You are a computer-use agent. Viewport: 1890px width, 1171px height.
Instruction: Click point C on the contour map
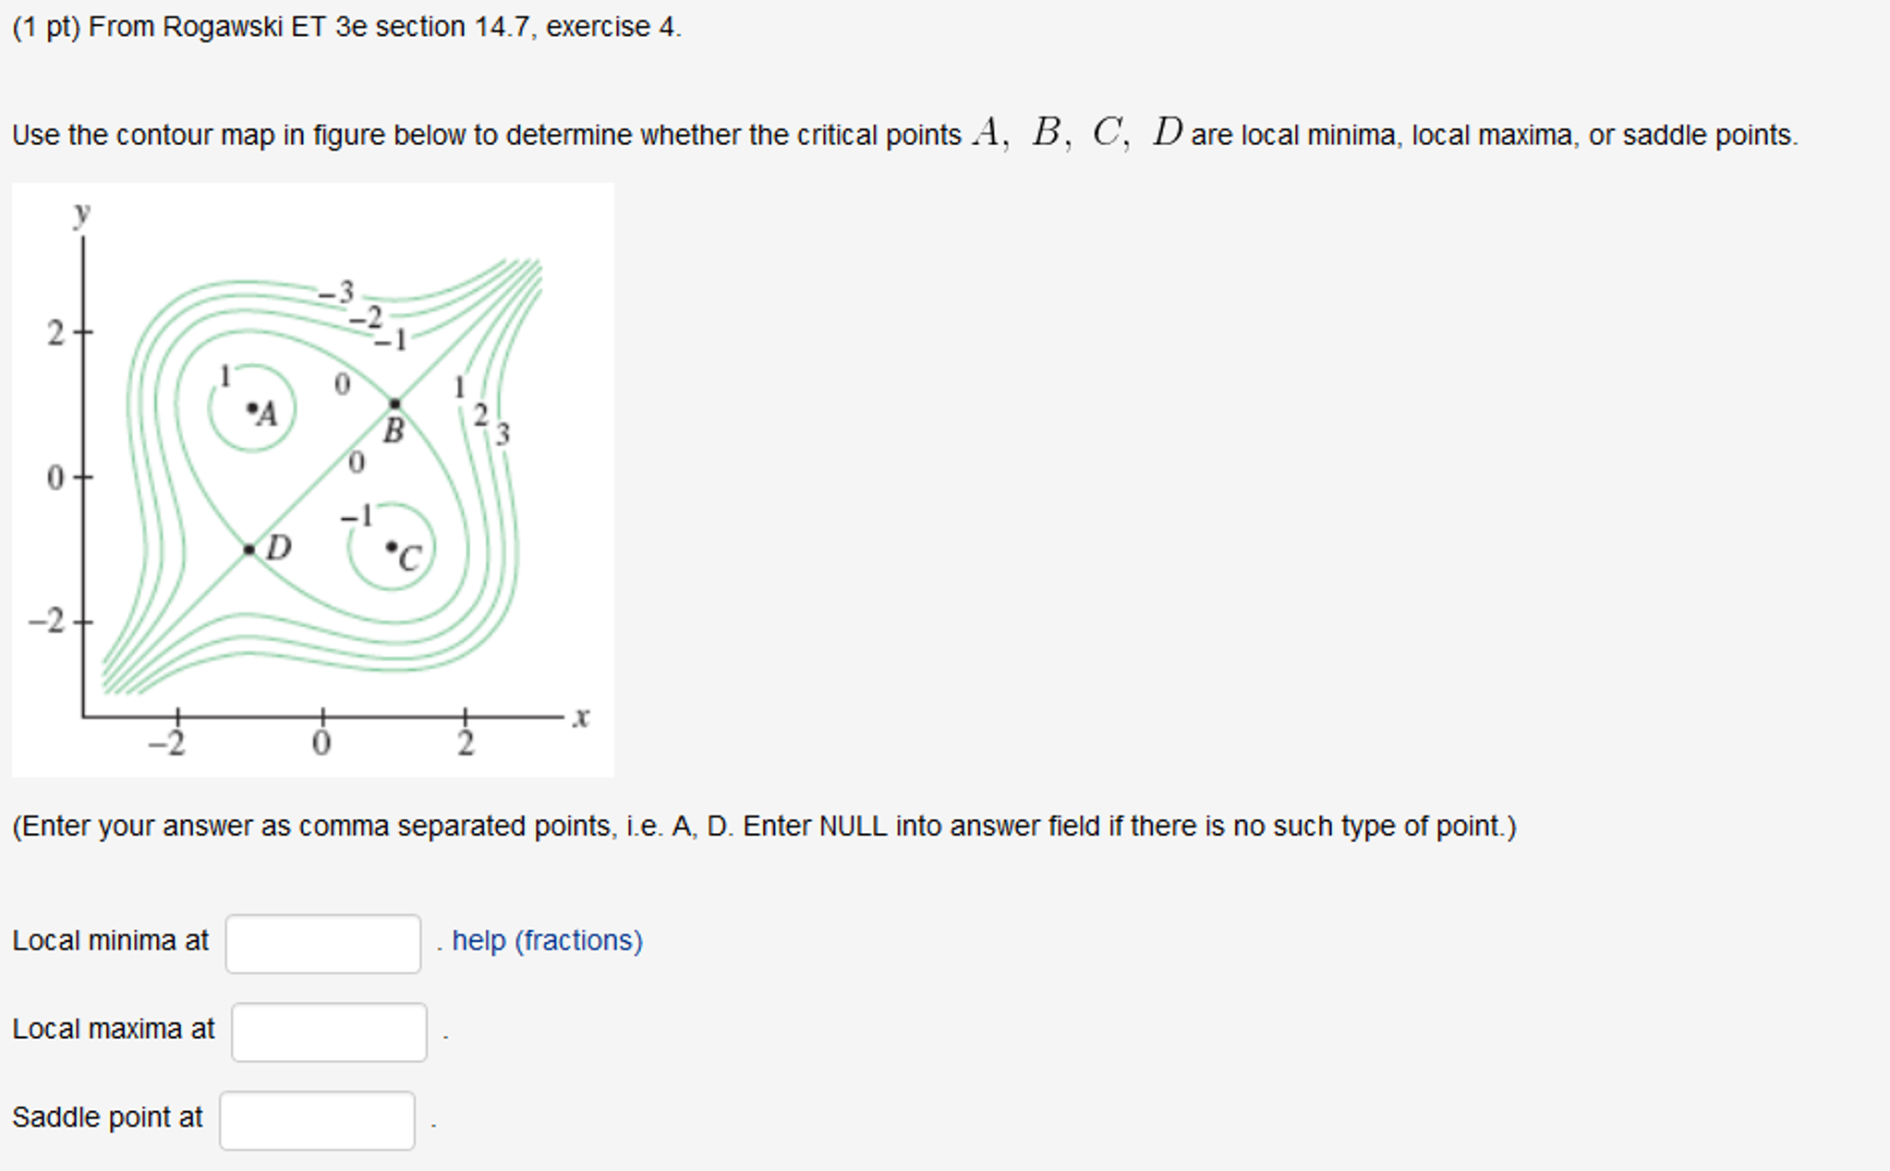click(x=393, y=548)
